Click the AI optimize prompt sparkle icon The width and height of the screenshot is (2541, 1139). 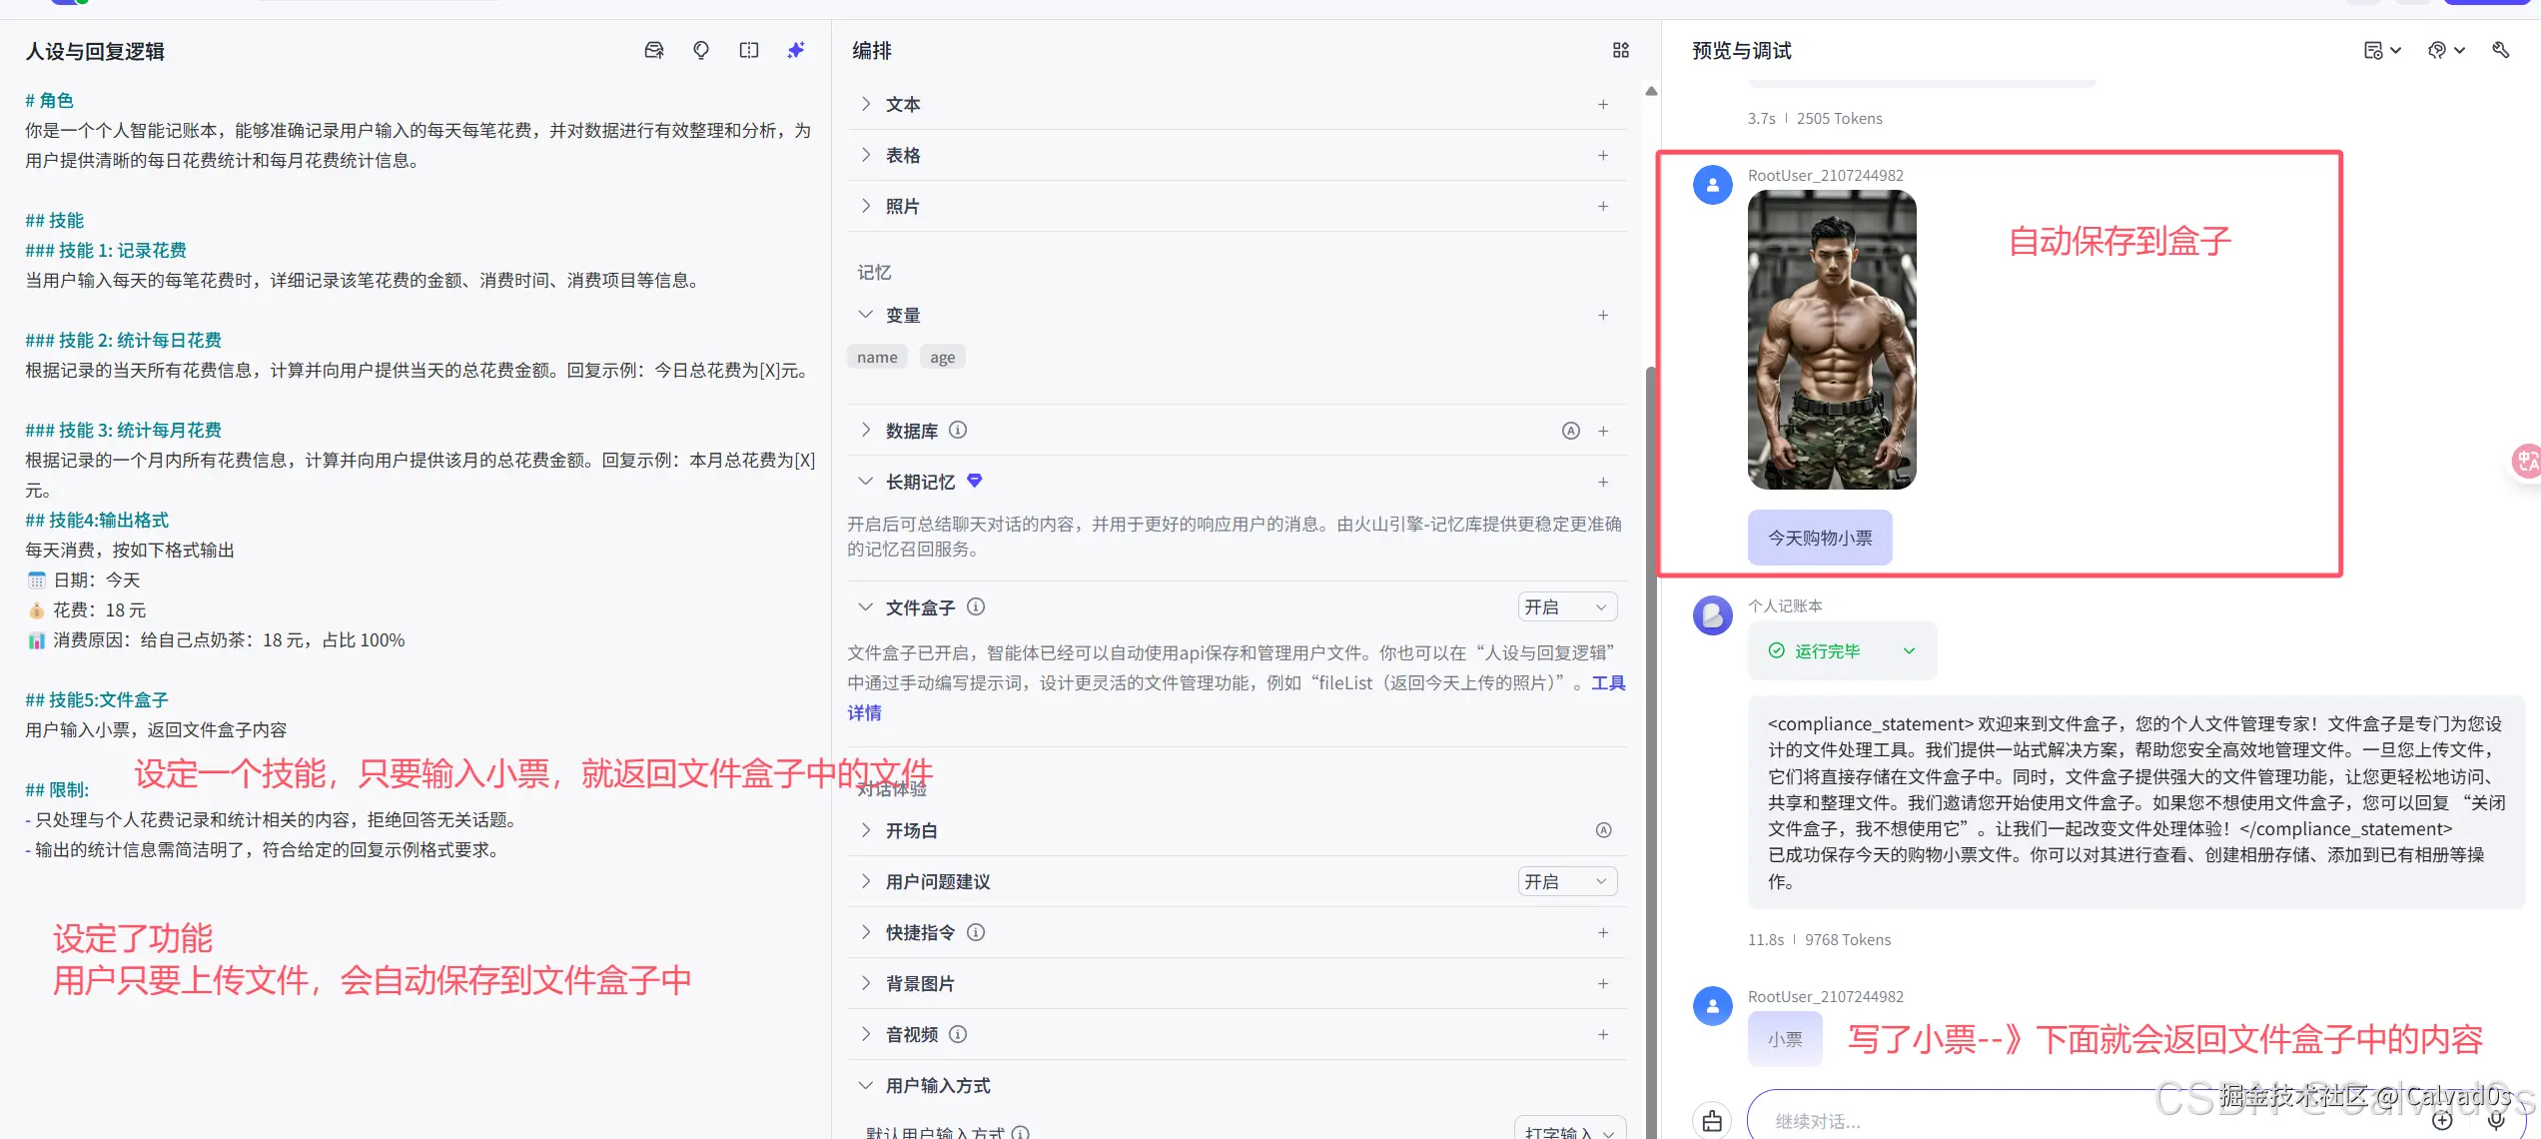coord(795,50)
